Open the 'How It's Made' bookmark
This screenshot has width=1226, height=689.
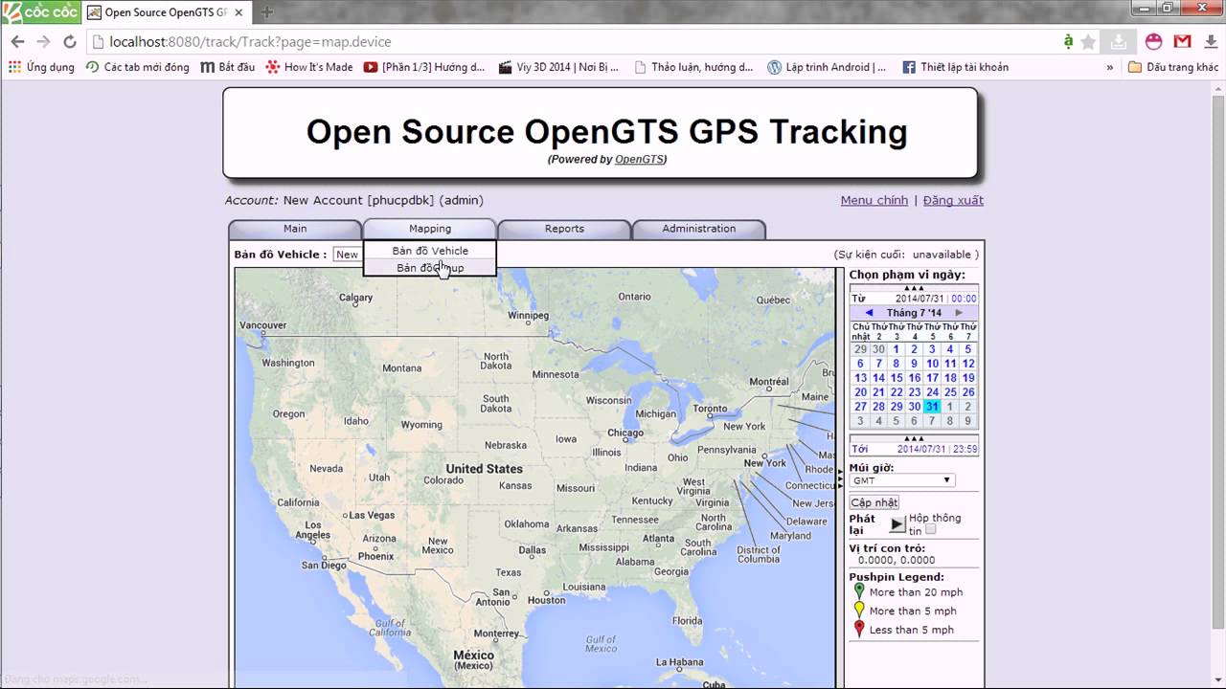coord(309,67)
